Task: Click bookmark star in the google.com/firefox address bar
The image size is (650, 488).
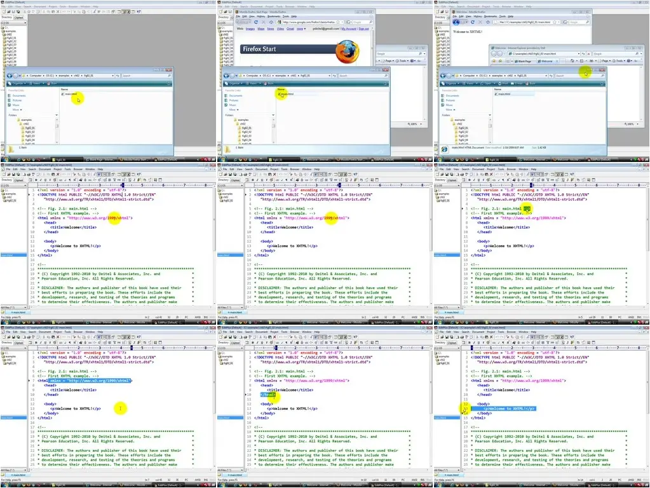Action: click(338, 22)
